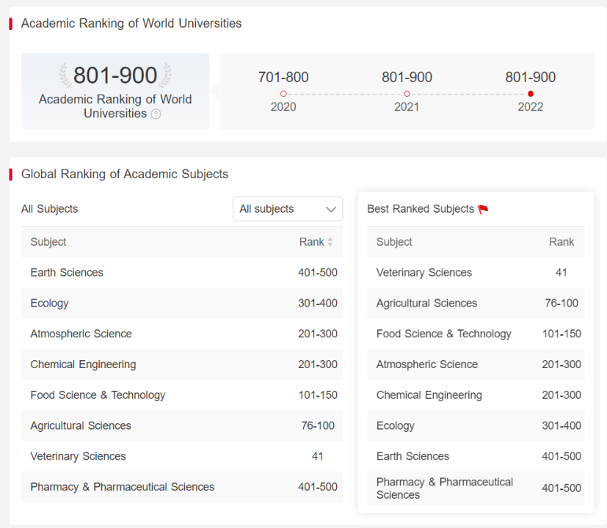This screenshot has height=528, width=607.
Task: Click Ecology in All Subjects table
Action: click(49, 304)
